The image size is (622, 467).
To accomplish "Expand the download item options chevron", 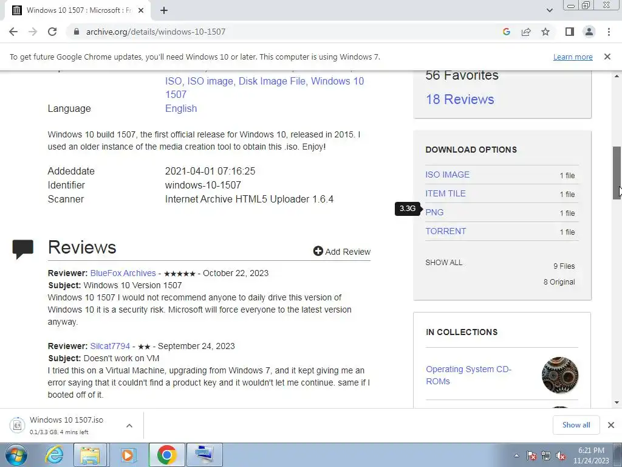I will coord(129,426).
